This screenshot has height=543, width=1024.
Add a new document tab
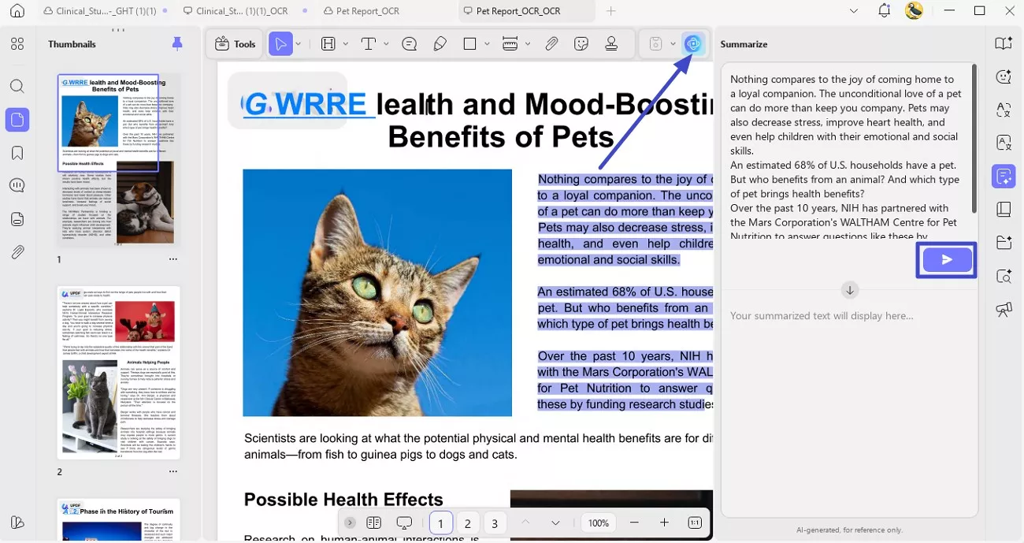pyautogui.click(x=610, y=11)
